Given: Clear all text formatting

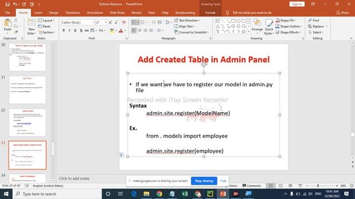Looking at the screenshot, I should pos(124,22).
